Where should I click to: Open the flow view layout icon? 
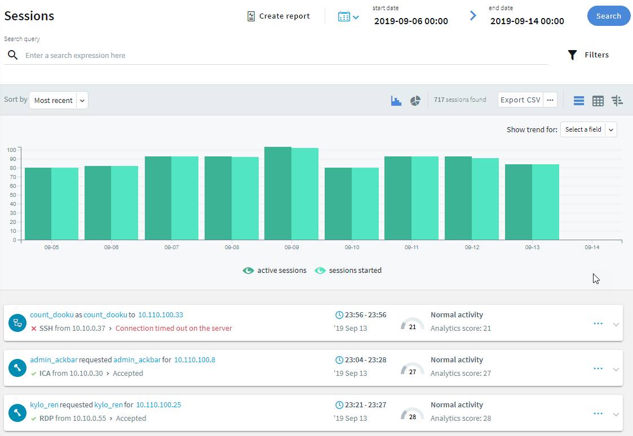pyautogui.click(x=617, y=101)
